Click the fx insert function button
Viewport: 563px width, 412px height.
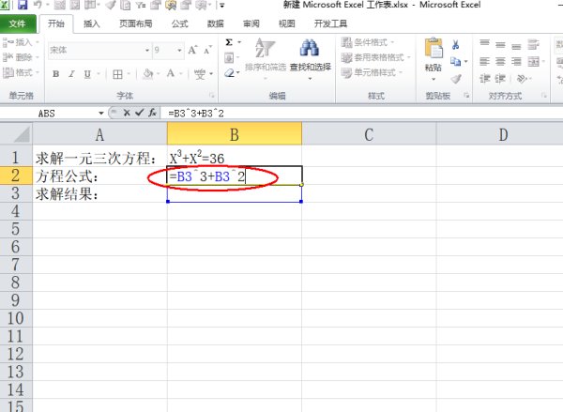(x=153, y=113)
